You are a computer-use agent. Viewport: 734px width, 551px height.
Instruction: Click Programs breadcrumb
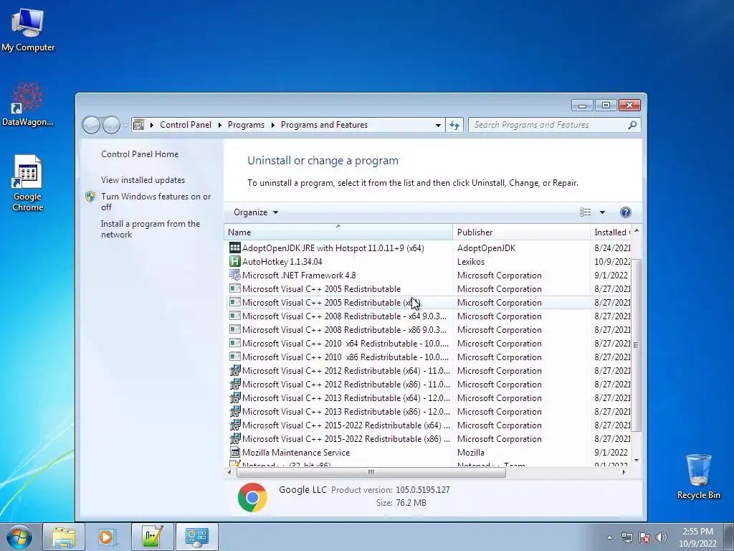pos(246,125)
